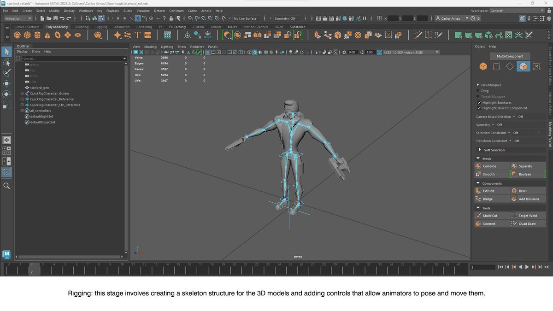Select the Combine mesh tool
This screenshot has width=553, height=311.
(491, 166)
